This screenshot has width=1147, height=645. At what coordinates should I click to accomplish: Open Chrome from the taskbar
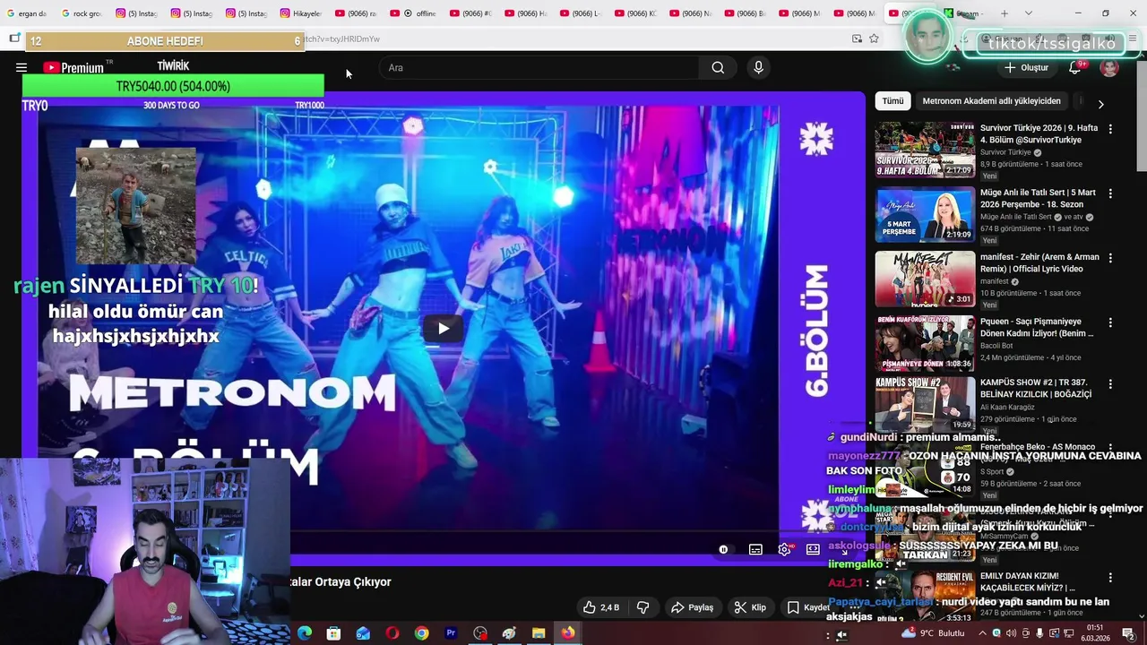[421, 633]
